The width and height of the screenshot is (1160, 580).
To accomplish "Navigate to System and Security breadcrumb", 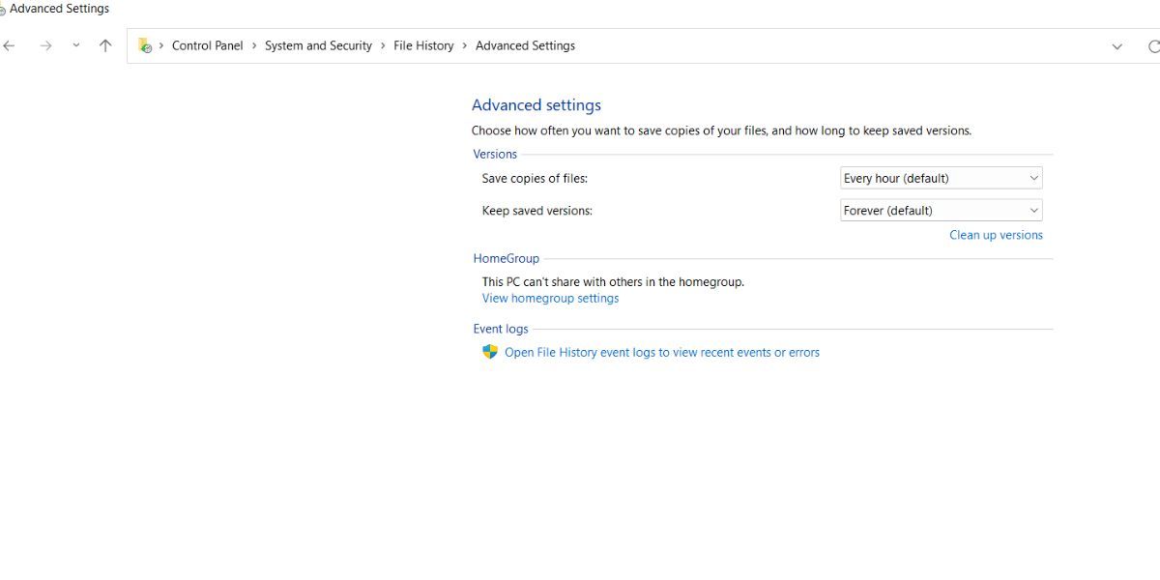I will [318, 45].
